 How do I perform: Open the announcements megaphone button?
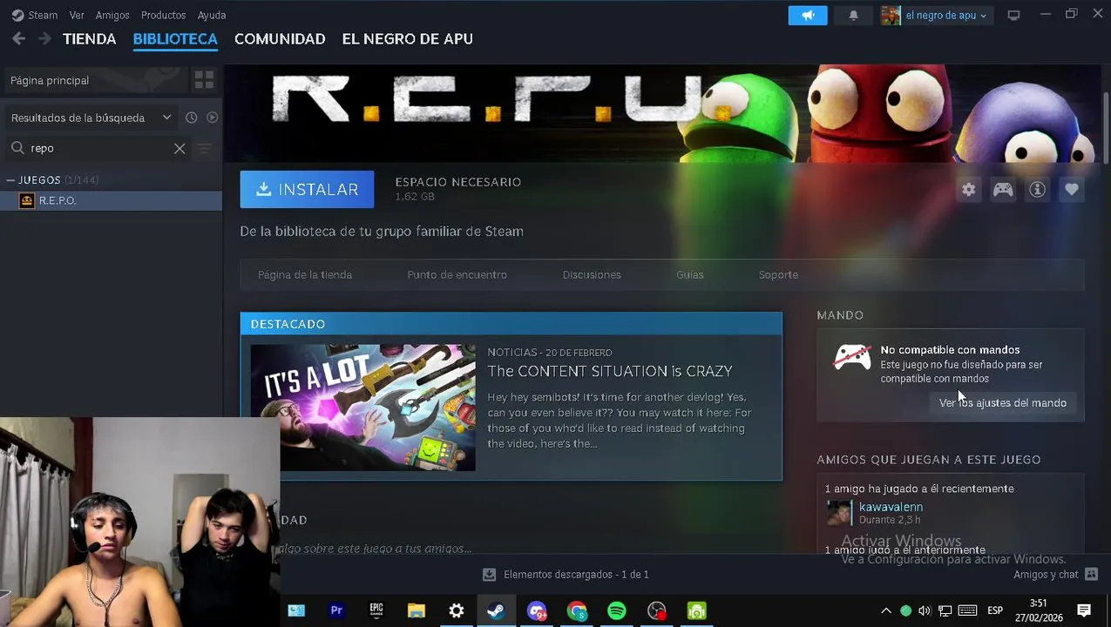(808, 16)
